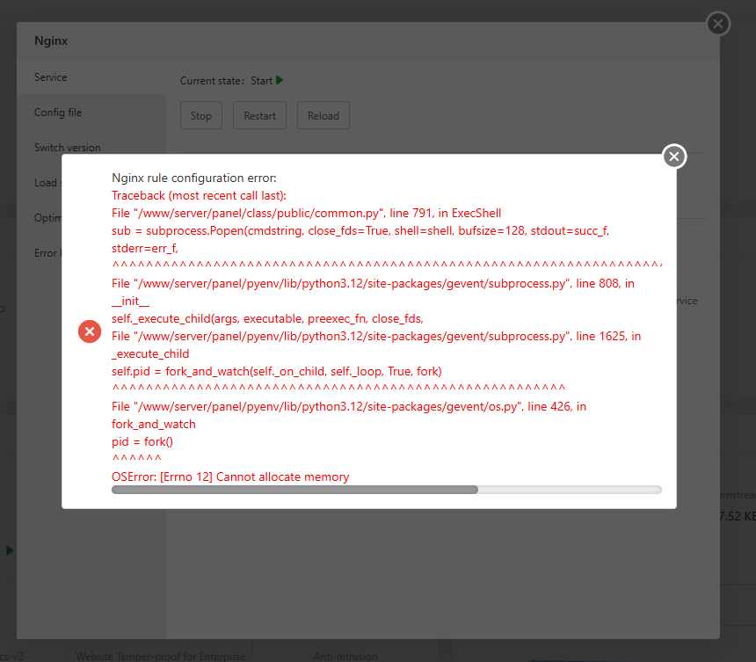Click the horizontal scrollbar in error dialog
756x662 pixels.
[x=294, y=490]
